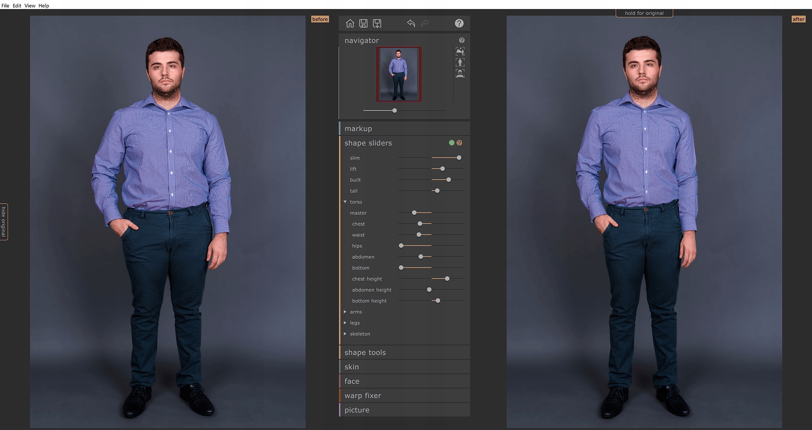Open the File menu

(x=5, y=5)
